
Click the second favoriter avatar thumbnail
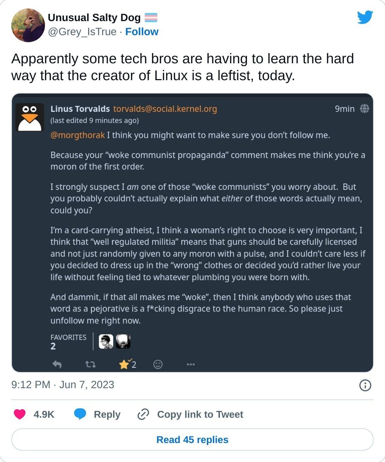pyautogui.click(x=123, y=341)
